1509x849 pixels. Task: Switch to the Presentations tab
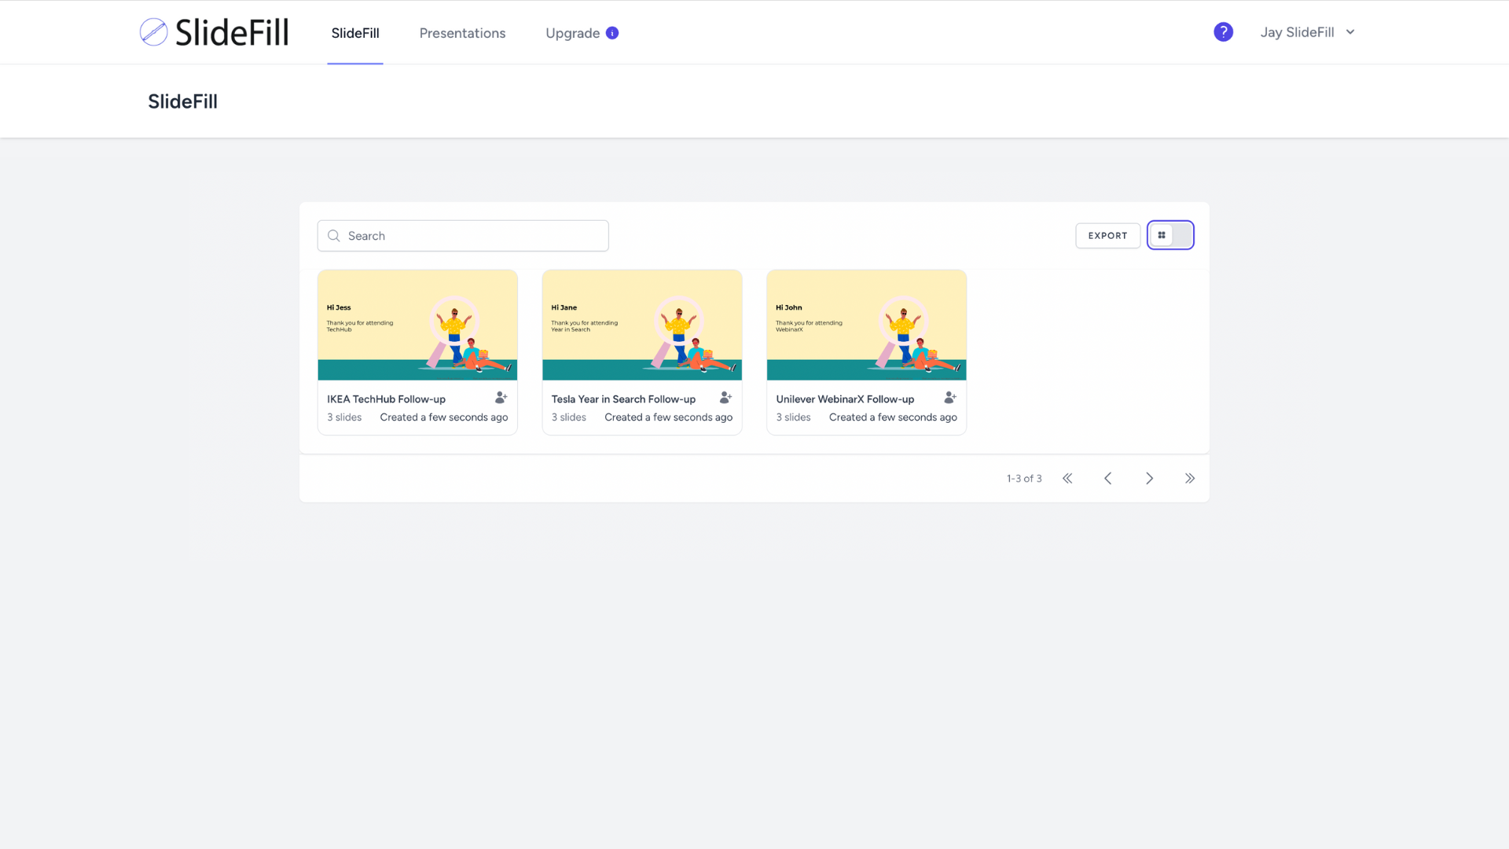point(462,33)
